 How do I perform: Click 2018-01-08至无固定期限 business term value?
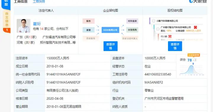pyautogui.click(x=64, y=107)
